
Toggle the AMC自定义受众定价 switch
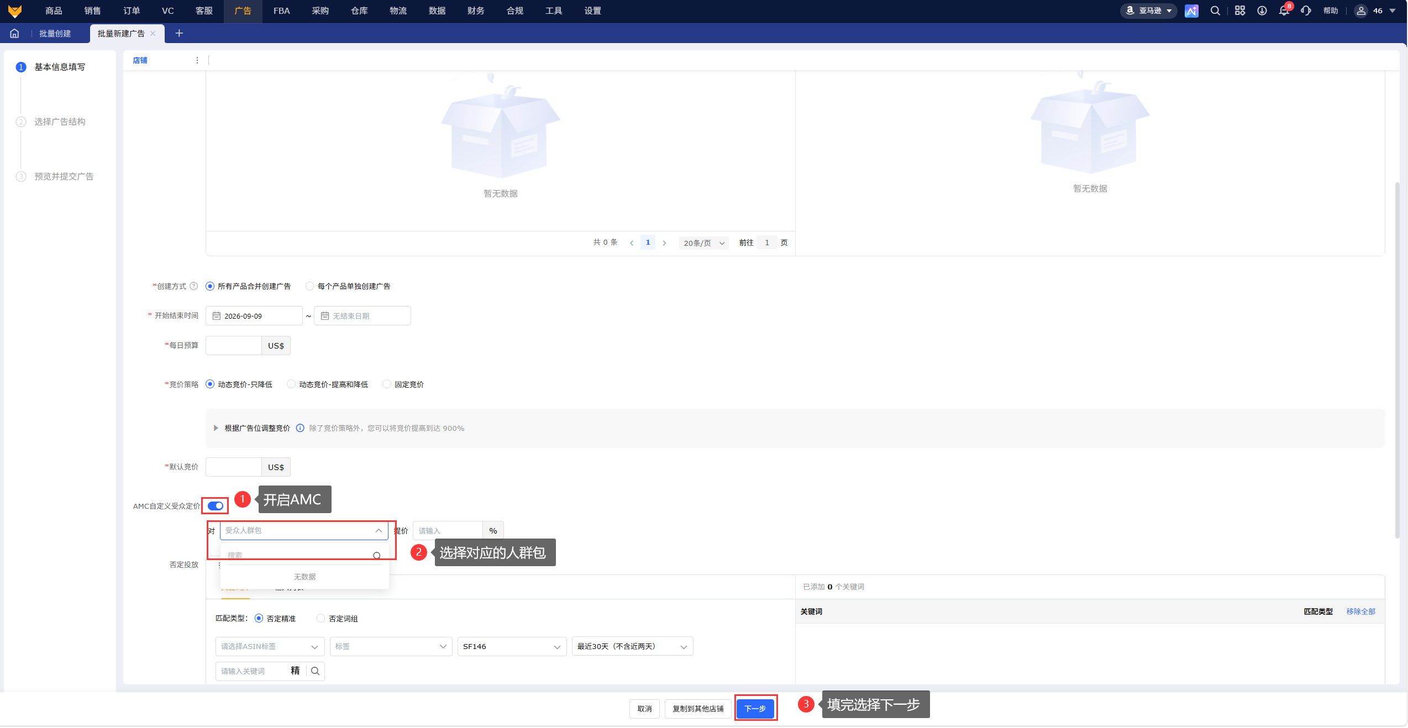click(216, 506)
